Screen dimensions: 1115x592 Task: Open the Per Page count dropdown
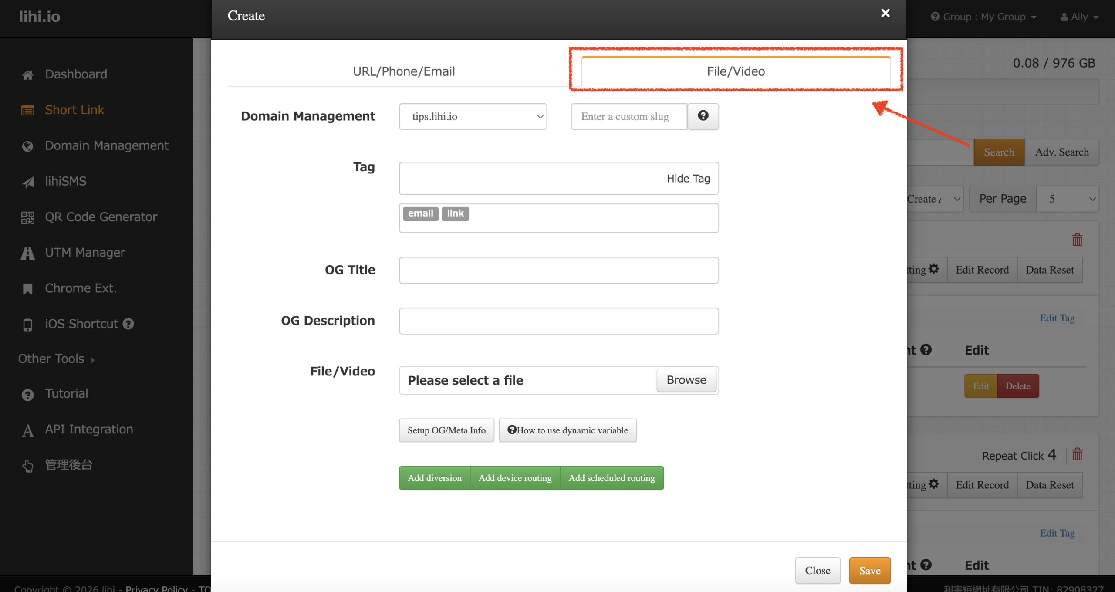[1067, 199]
